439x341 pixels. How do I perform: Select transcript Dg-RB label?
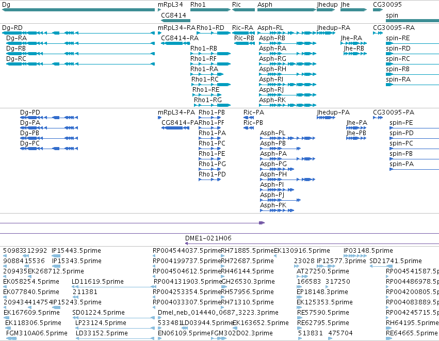pos(16,48)
